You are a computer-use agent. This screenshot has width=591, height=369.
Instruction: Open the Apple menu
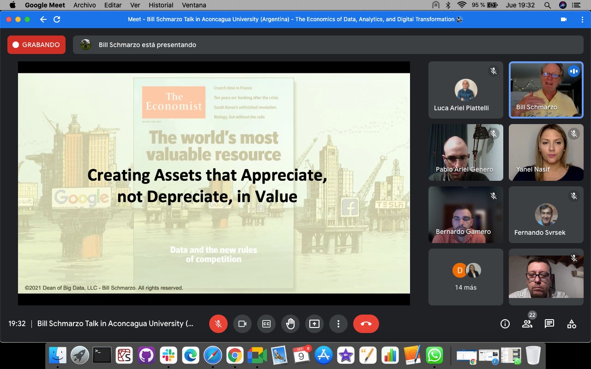tap(12, 5)
